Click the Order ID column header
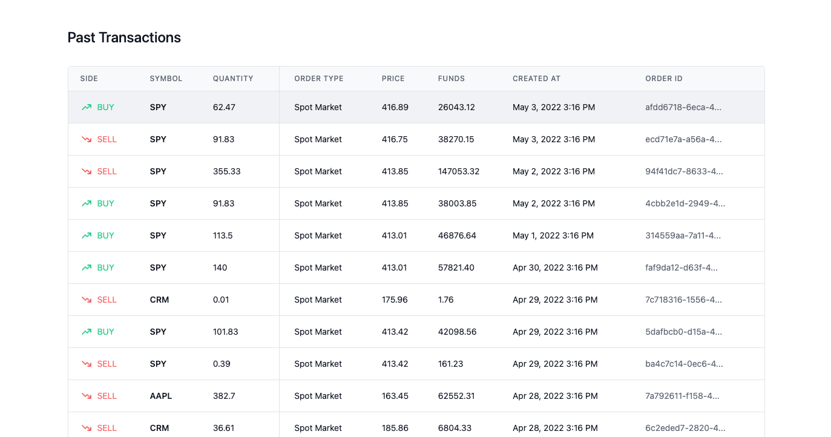The image size is (831, 437). coord(664,79)
